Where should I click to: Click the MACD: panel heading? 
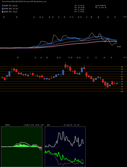tap(7, 125)
